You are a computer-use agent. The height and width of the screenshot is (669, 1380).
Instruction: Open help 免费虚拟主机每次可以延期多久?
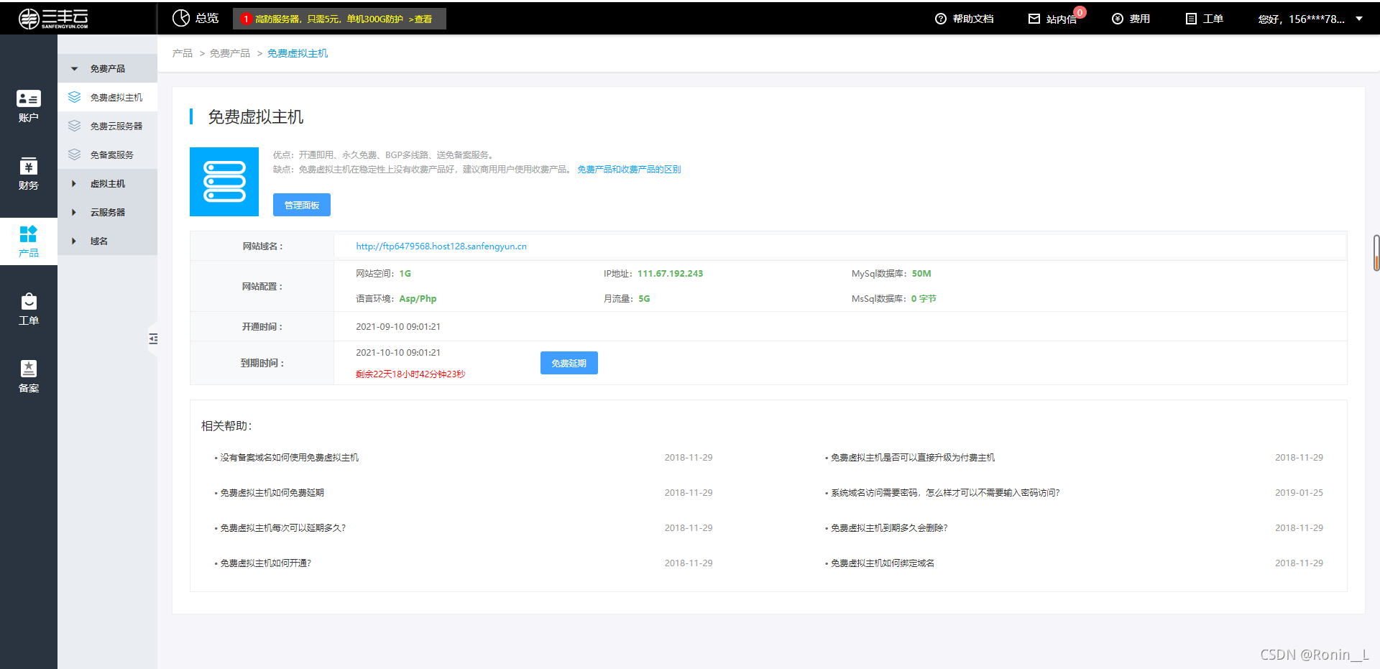[x=282, y=527]
